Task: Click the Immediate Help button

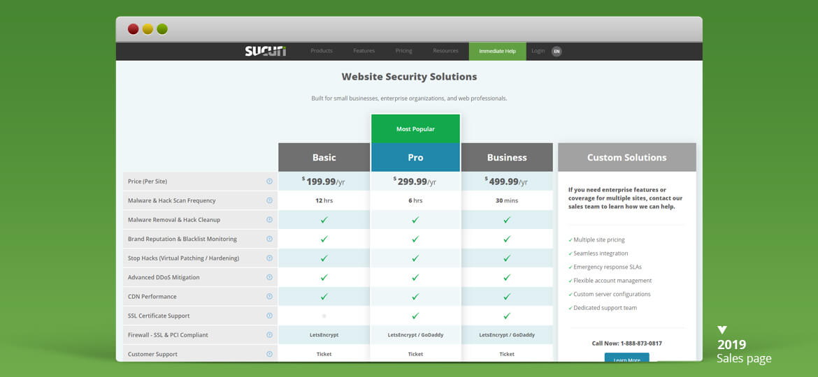Action: 497,51
